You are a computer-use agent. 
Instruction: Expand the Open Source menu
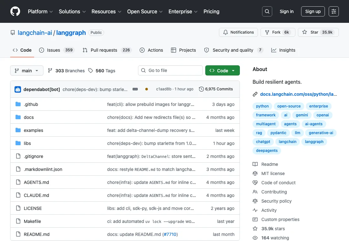(145, 11)
